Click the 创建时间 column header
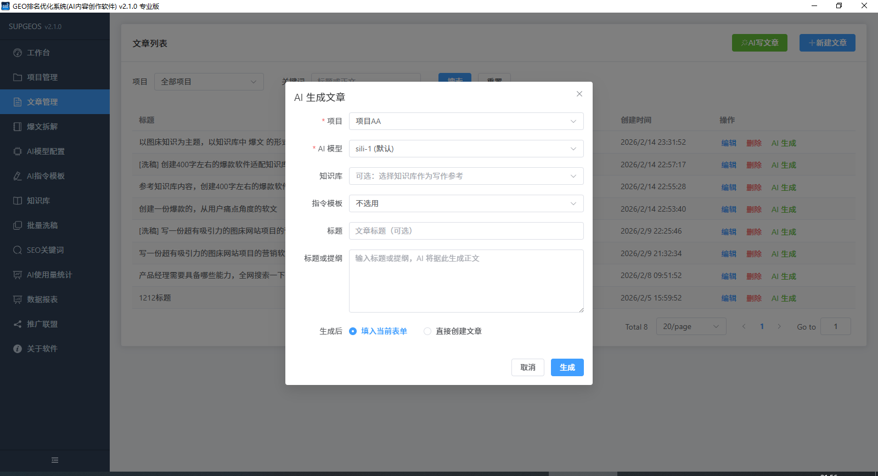The image size is (878, 476). coord(636,120)
